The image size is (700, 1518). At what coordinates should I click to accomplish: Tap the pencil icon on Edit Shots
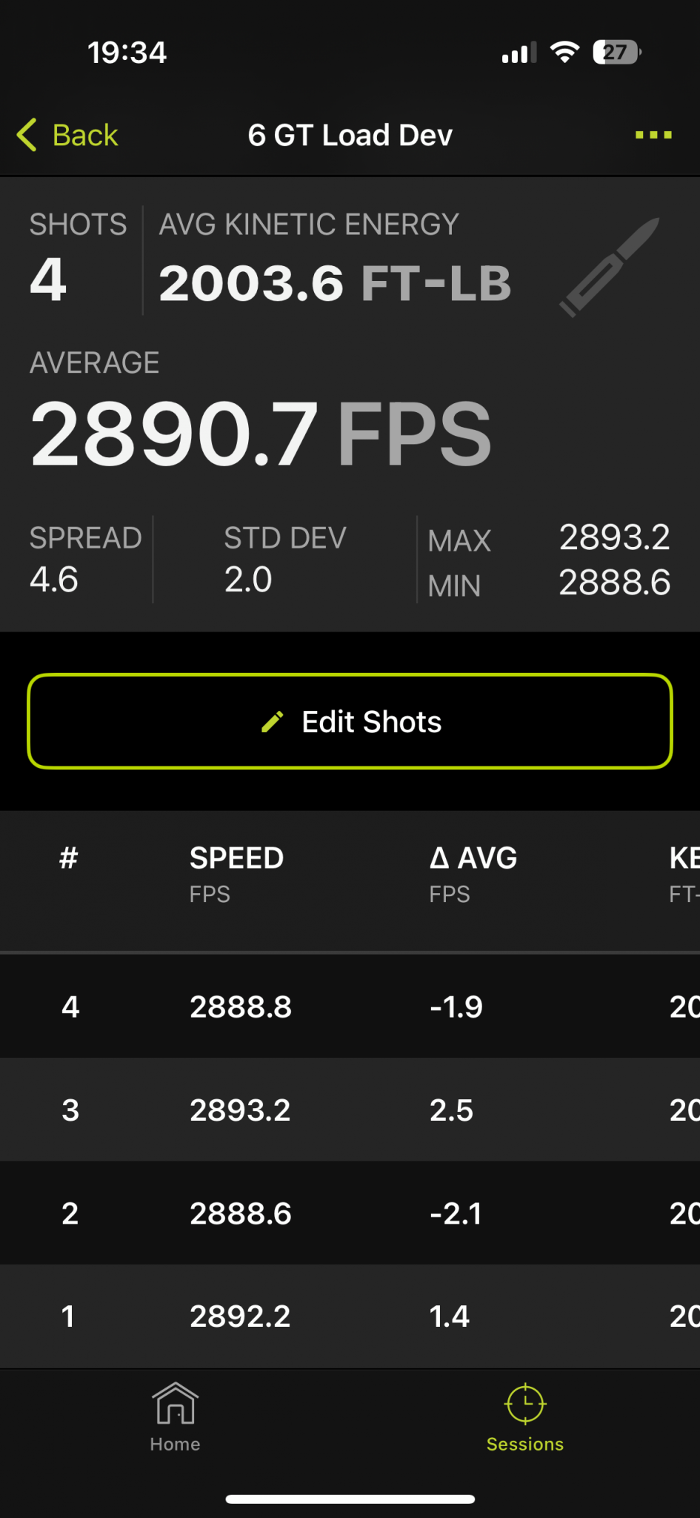273,721
